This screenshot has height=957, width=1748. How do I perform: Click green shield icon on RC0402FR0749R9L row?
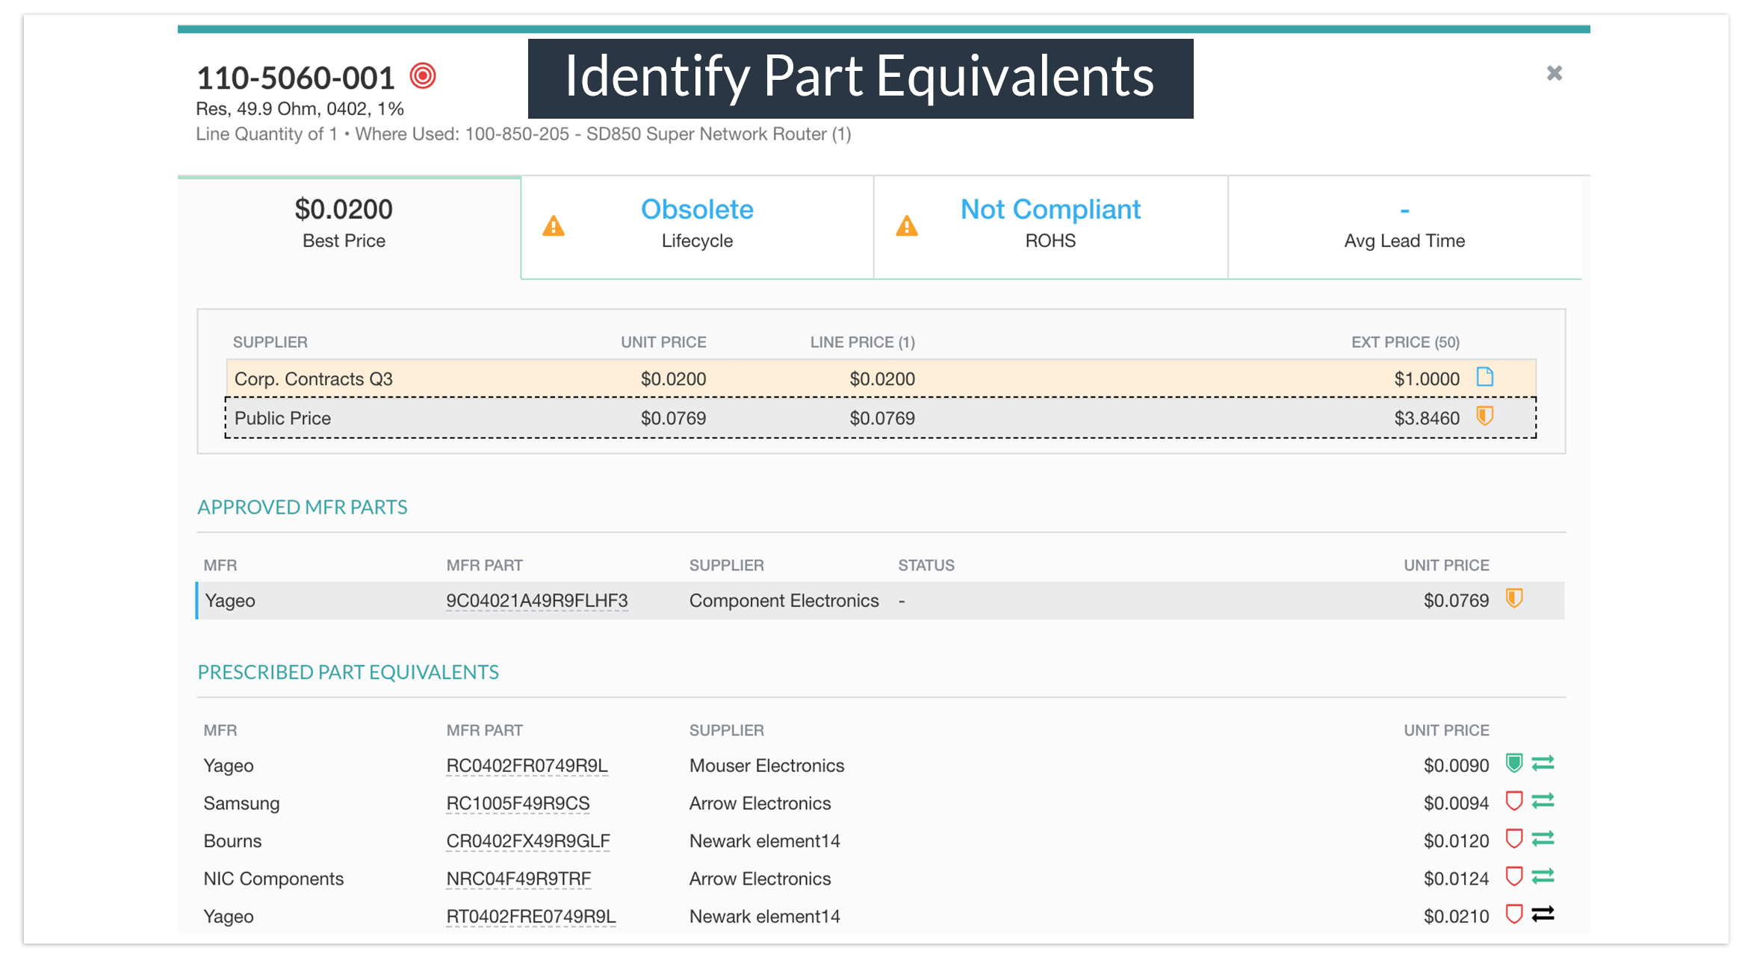pos(1514,763)
